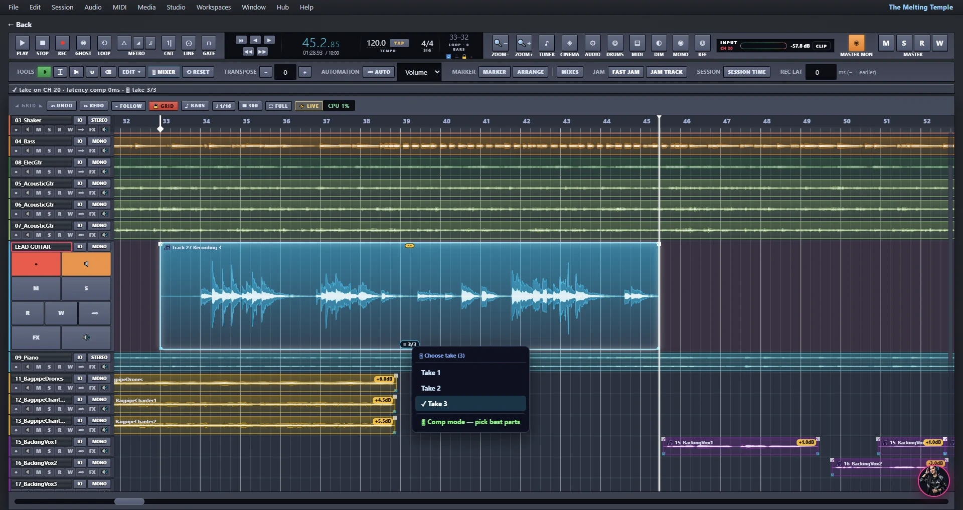Screen dimensions: 963x510
Task: Select the erase tool icon
Action: (108, 72)
